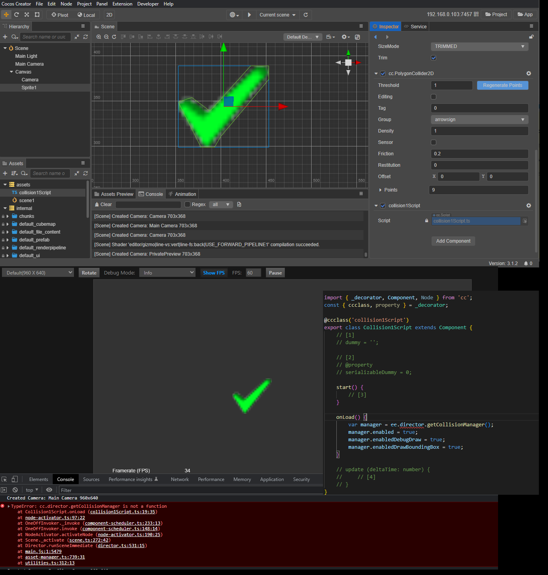Click the Add Component button
This screenshot has width=548, height=575.
[x=453, y=241]
